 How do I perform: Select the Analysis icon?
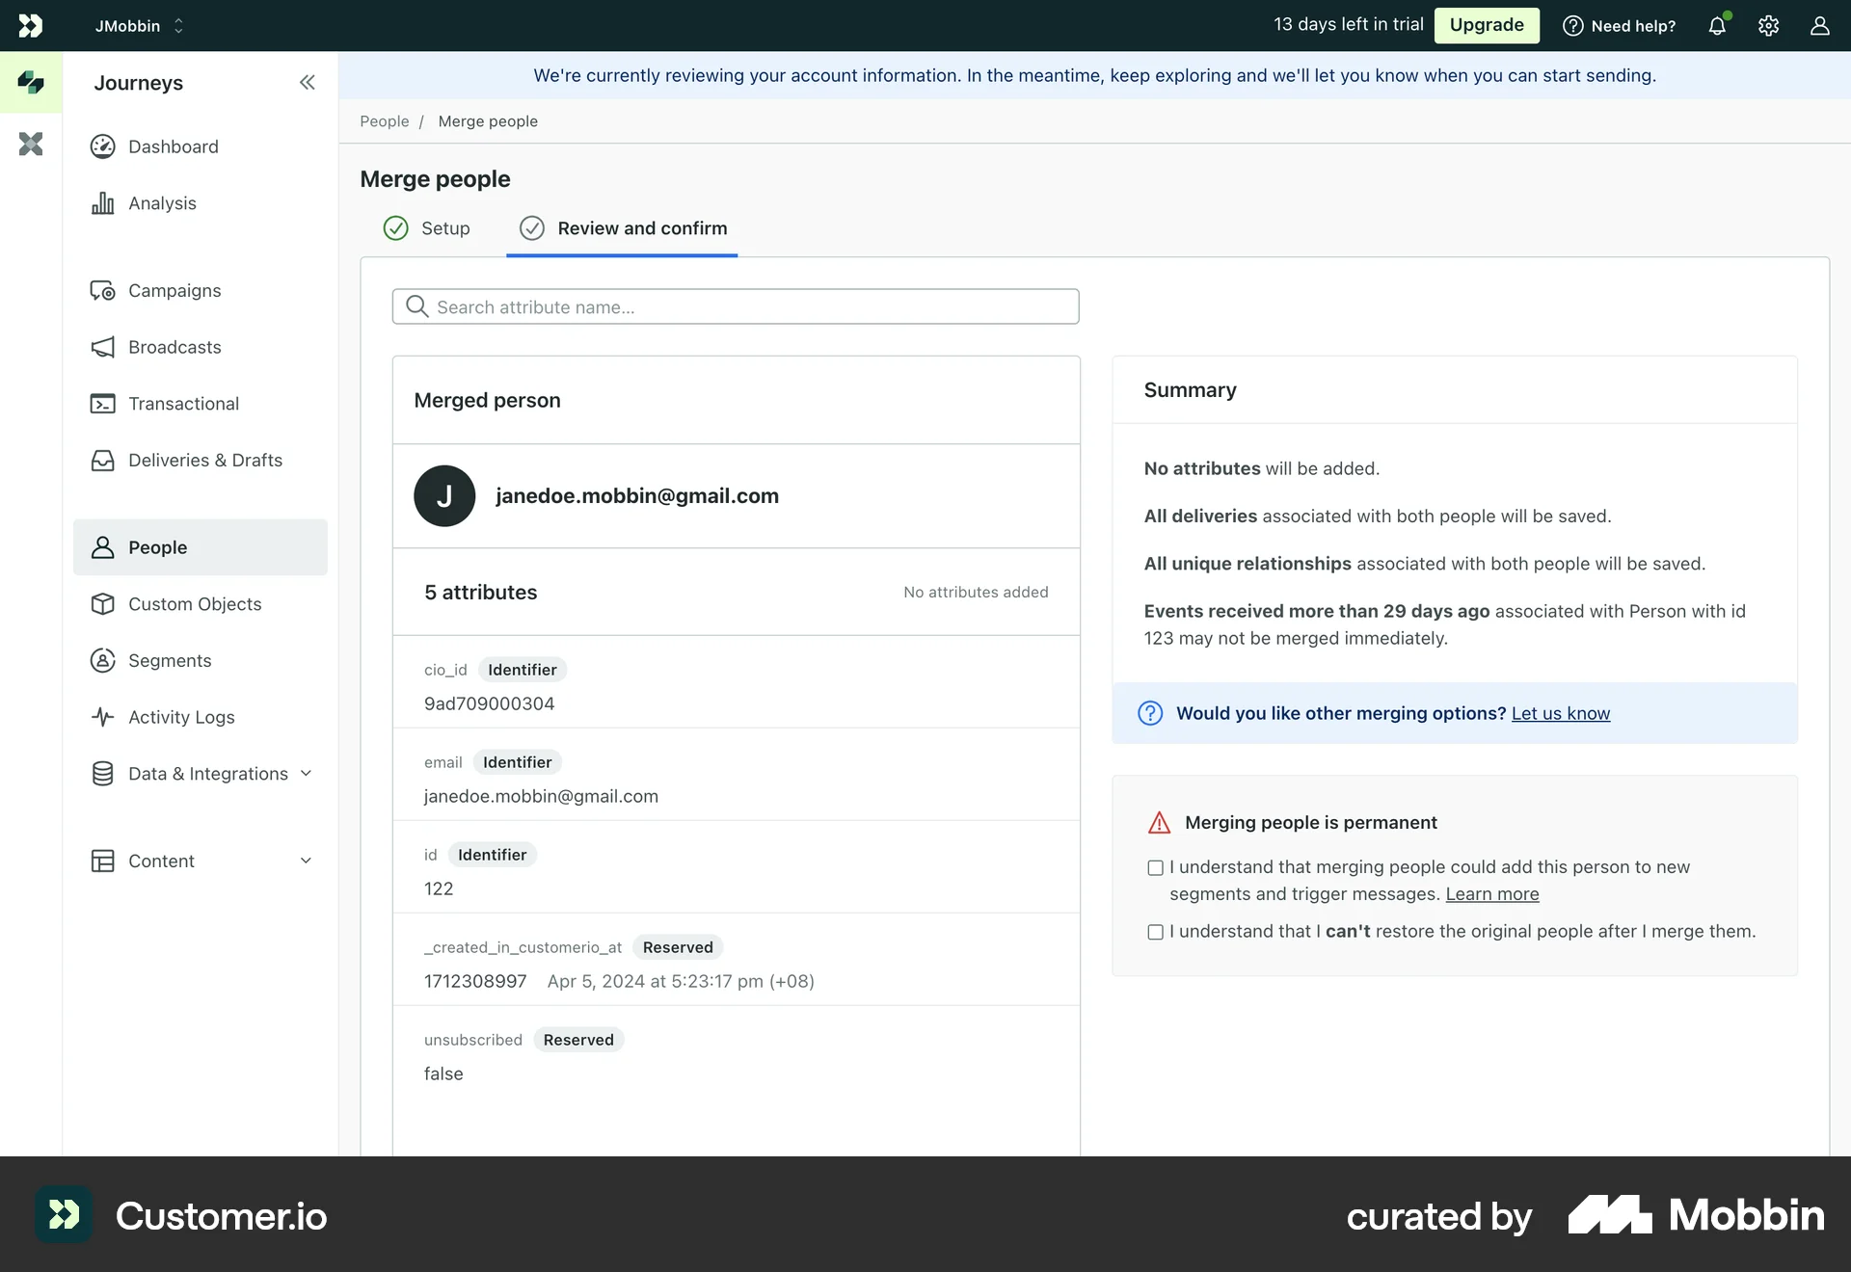pos(103,202)
